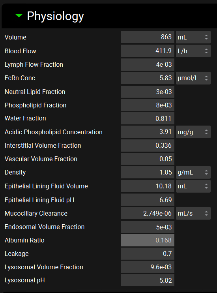Click the Volume value field 863
This screenshot has width=217, height=293.
(x=148, y=37)
